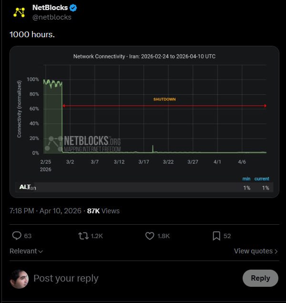Open the ALT image description badge
The image size is (286, 303).
click(x=25, y=187)
